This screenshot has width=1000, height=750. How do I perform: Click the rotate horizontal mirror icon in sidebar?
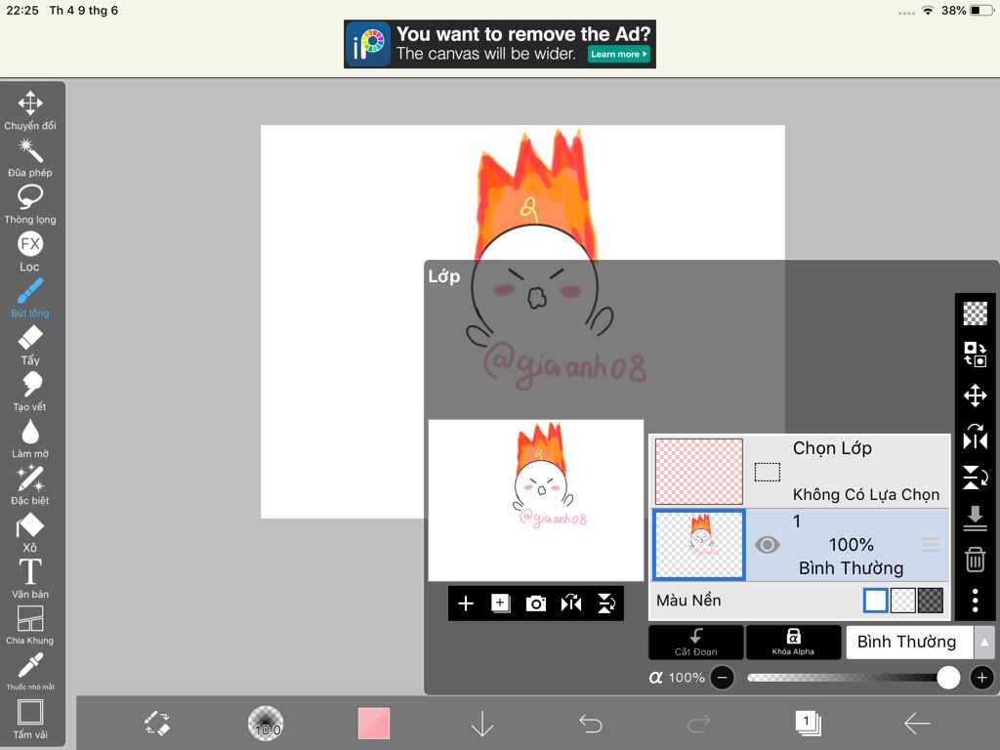[976, 437]
